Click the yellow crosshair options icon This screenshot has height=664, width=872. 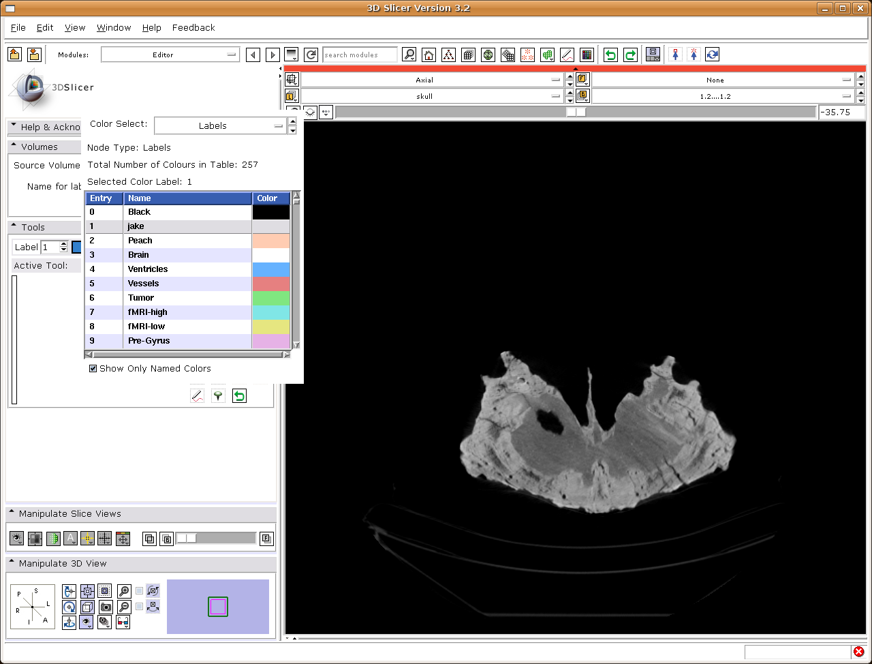tap(87, 539)
